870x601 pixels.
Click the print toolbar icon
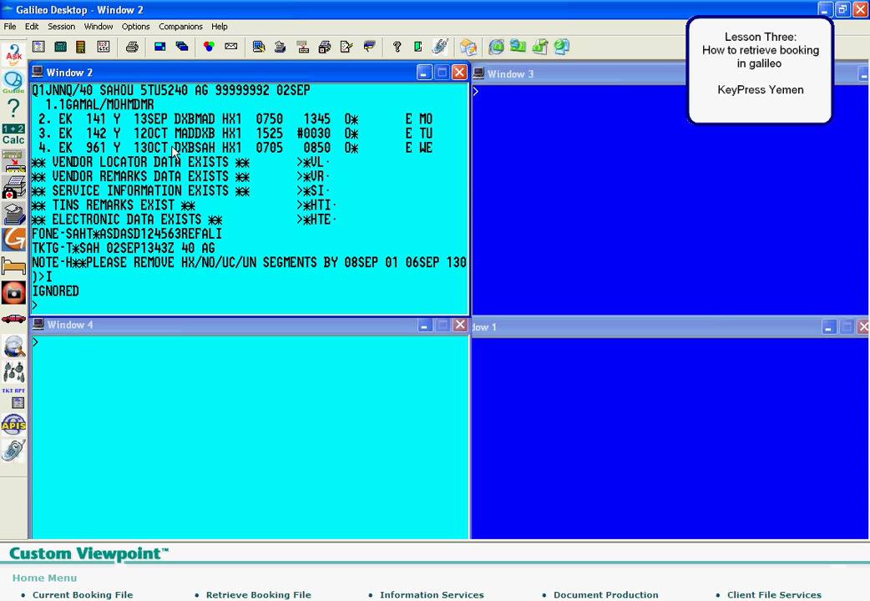[x=131, y=47]
